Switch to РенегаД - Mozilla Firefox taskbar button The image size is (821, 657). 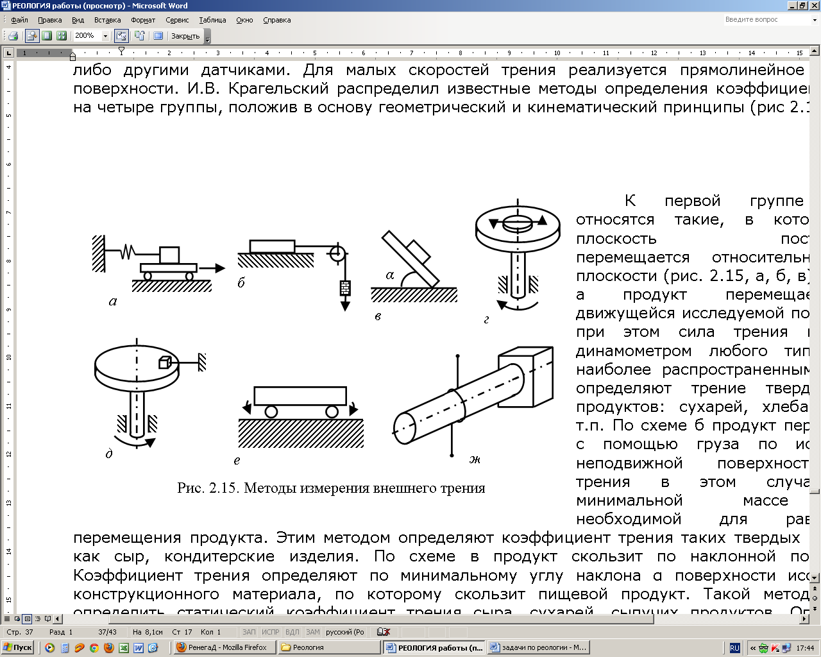click(x=224, y=647)
